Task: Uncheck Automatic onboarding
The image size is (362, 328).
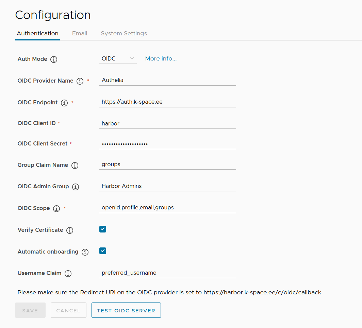Action: [102, 251]
